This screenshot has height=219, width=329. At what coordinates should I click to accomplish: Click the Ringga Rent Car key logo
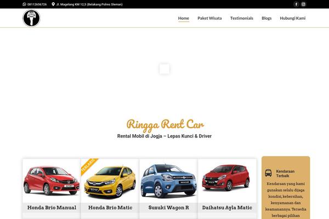click(x=31, y=18)
